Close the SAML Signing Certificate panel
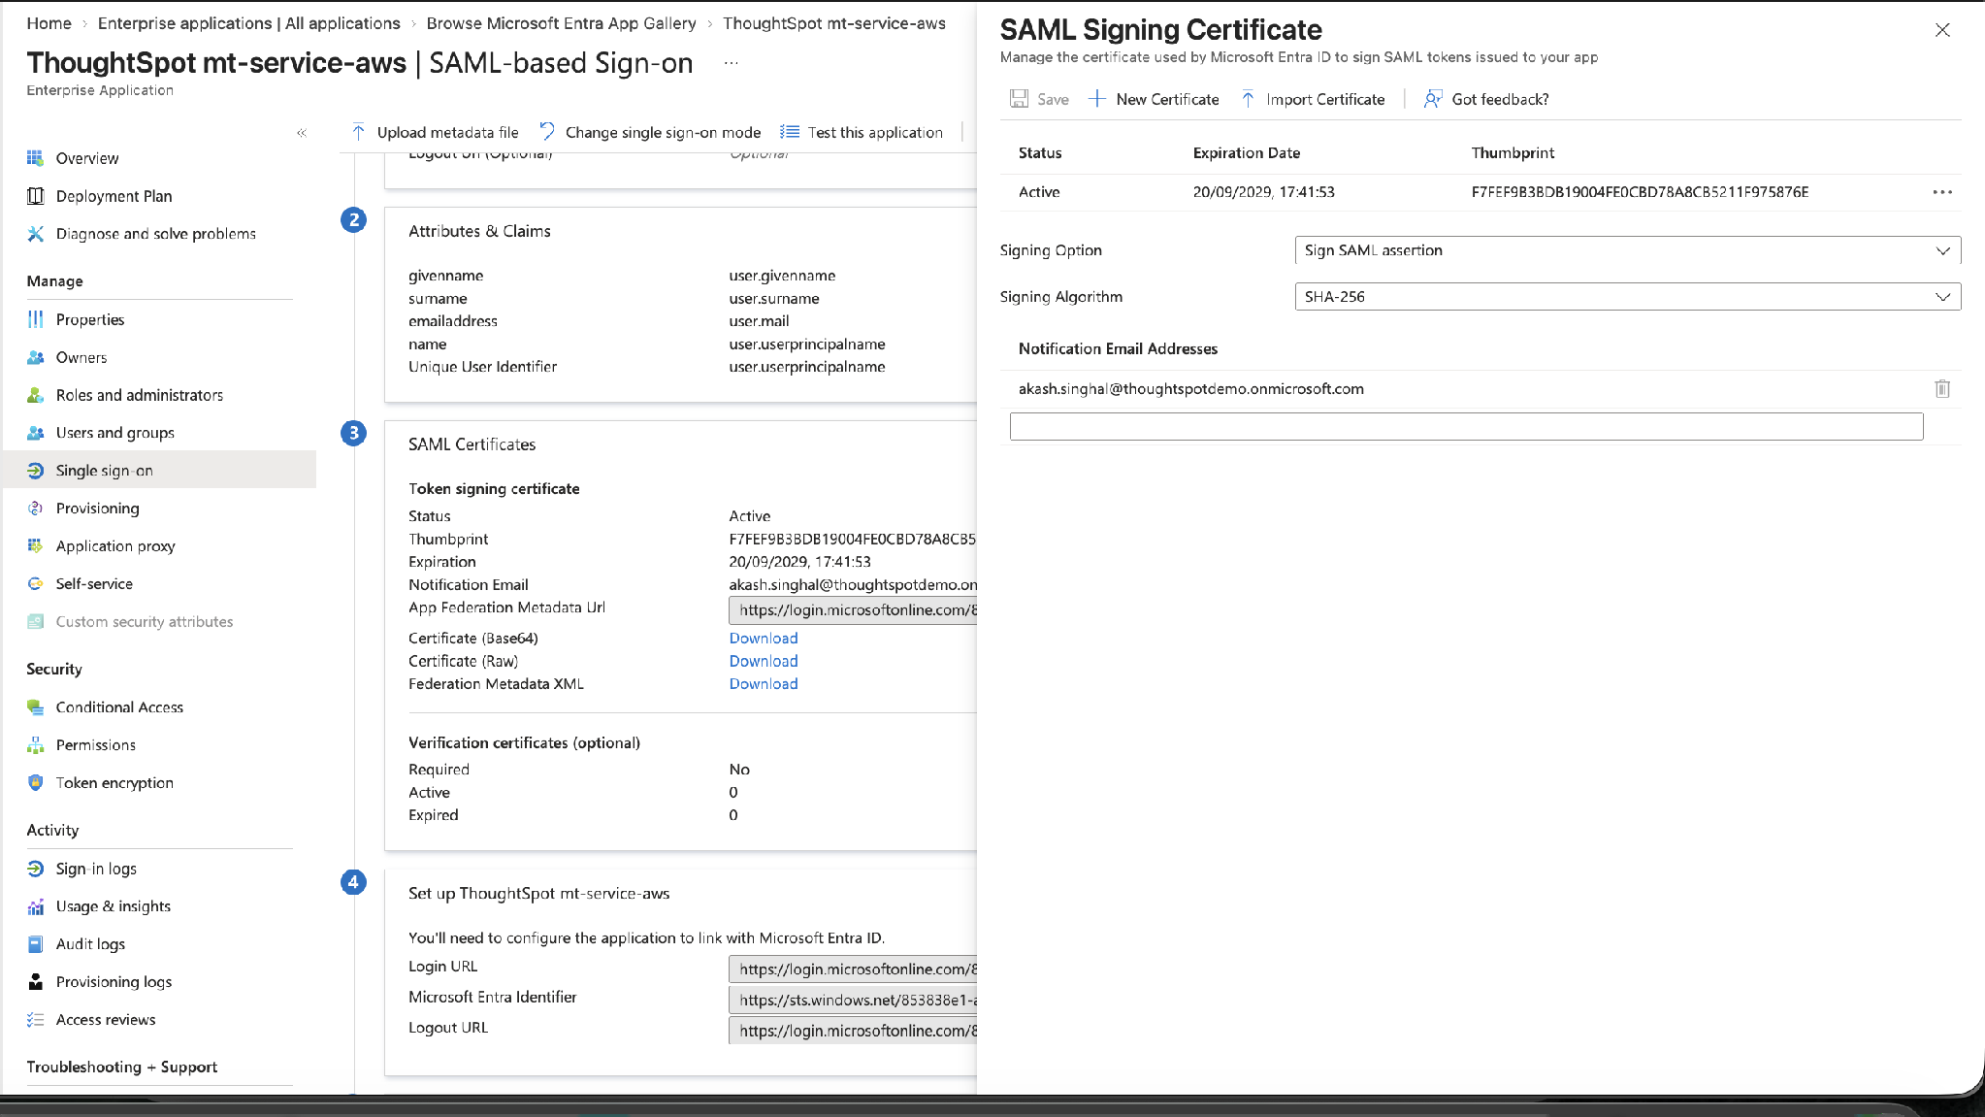The height and width of the screenshot is (1117, 1985). click(x=1942, y=30)
